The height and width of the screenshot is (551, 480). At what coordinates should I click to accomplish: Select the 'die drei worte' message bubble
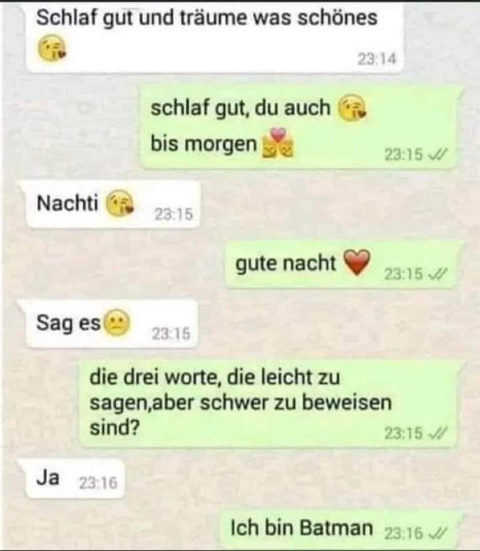pos(269,404)
